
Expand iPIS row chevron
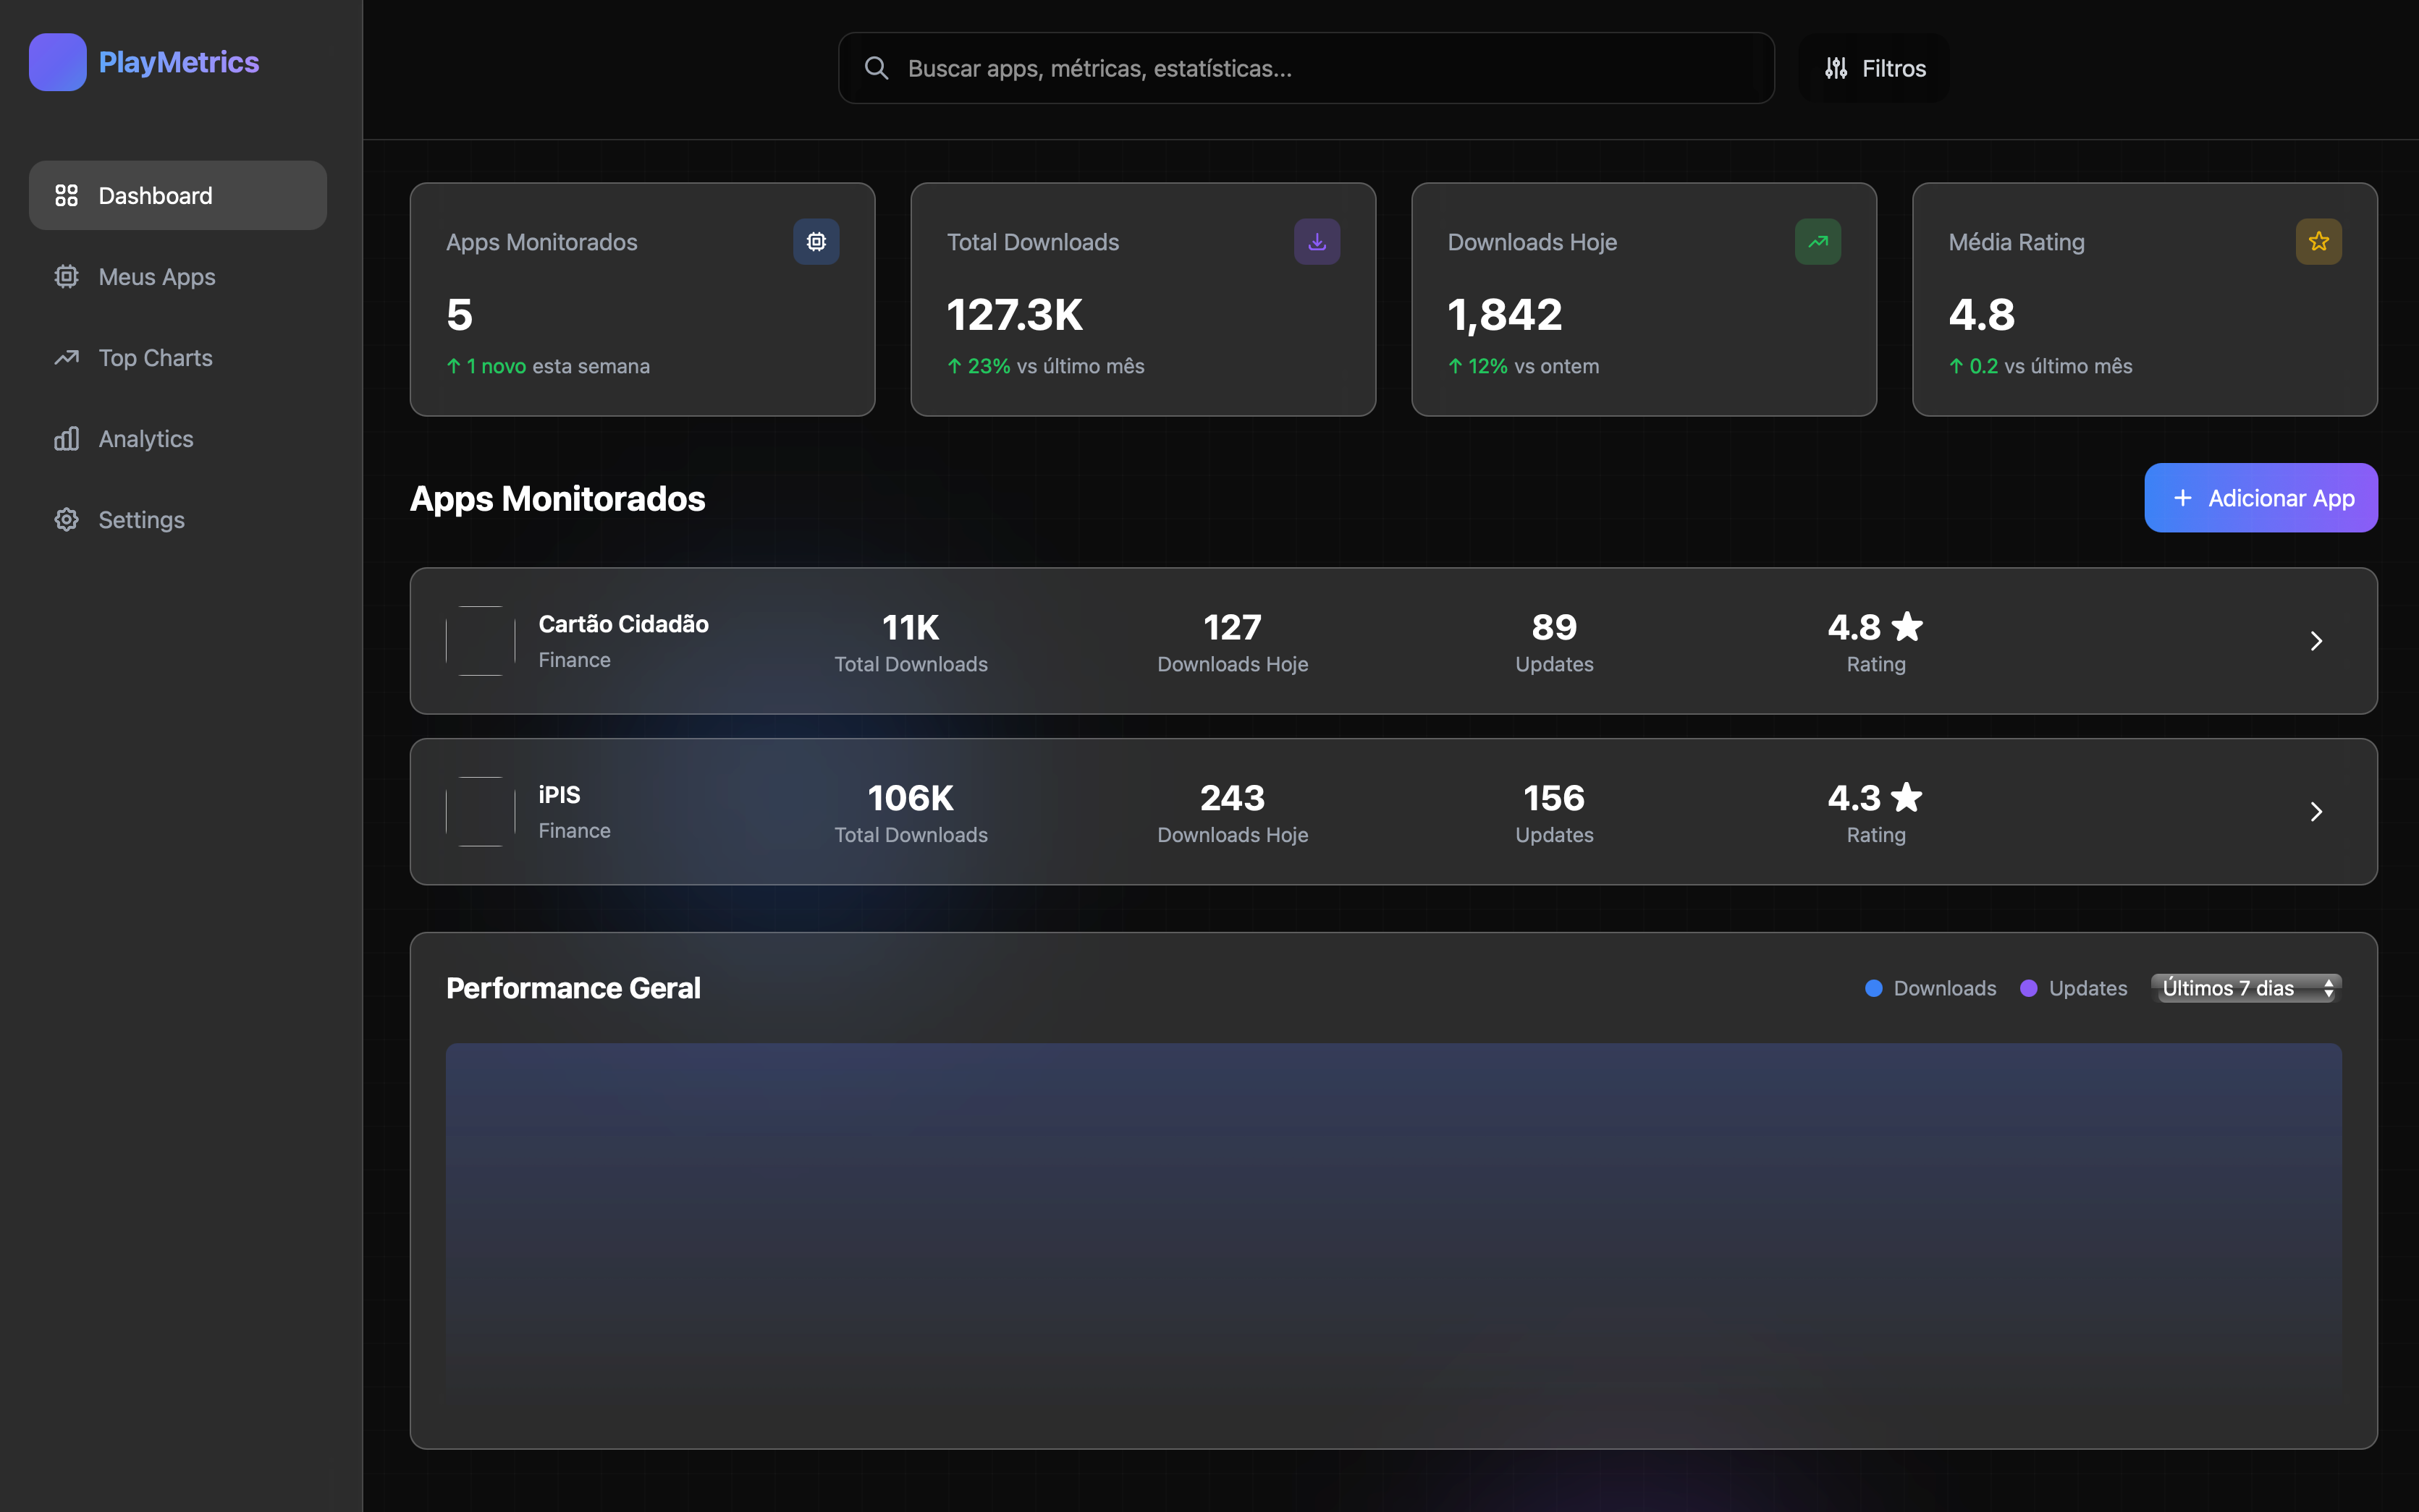click(2316, 812)
